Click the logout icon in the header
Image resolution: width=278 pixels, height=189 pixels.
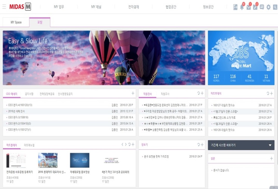[x=236, y=7]
